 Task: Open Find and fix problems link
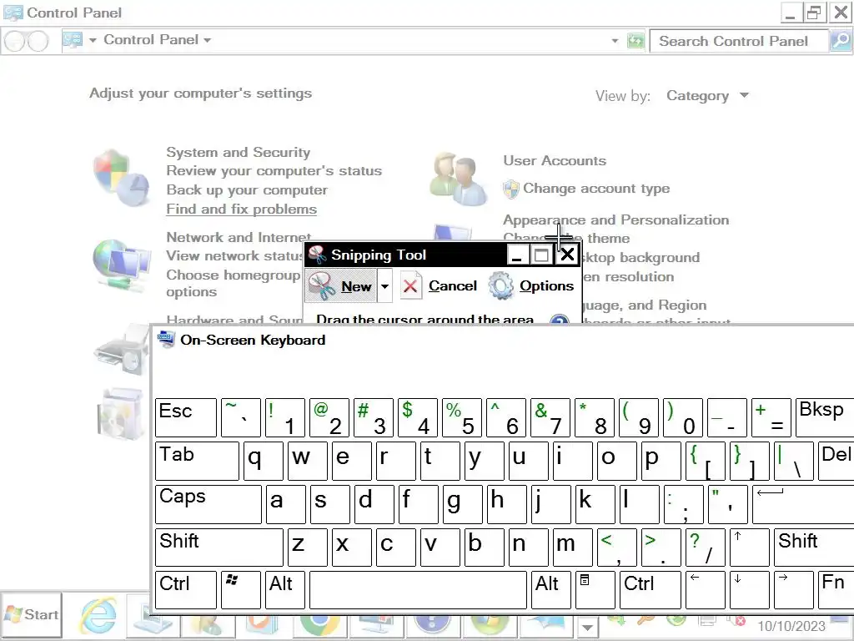click(241, 209)
